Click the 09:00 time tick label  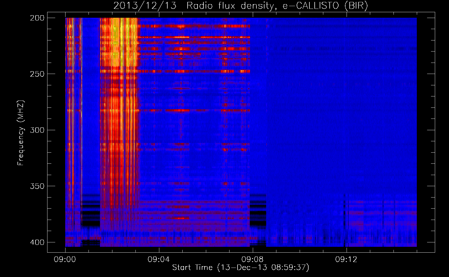click(x=65, y=260)
